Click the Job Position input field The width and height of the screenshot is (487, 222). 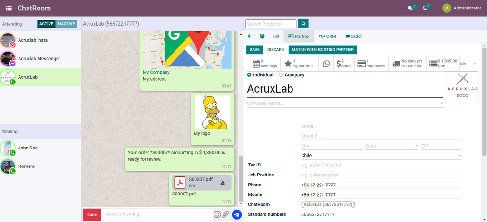click(381, 175)
